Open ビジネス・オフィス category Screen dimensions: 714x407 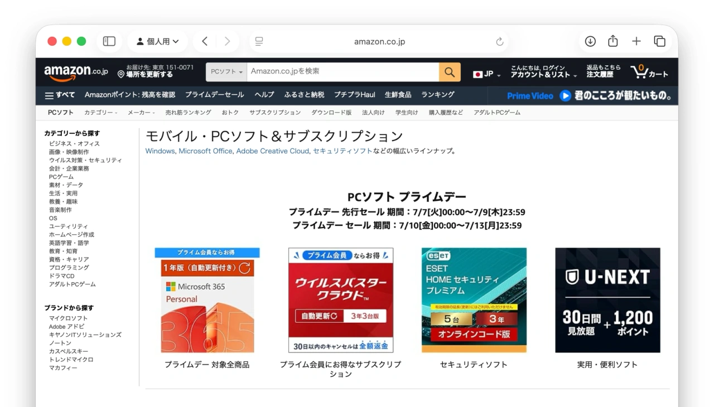click(74, 144)
